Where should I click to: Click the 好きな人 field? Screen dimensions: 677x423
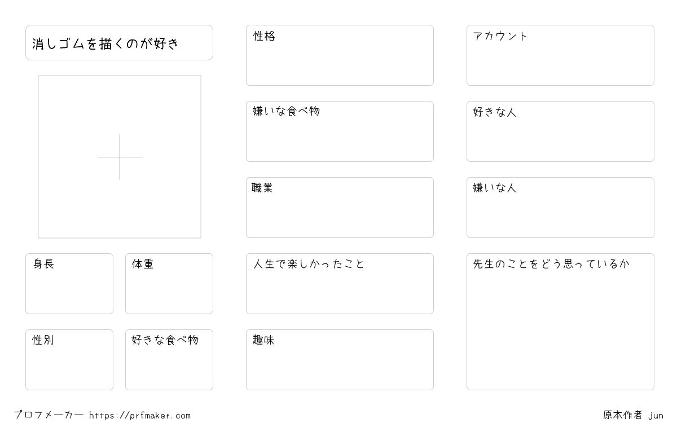pyautogui.click(x=560, y=131)
